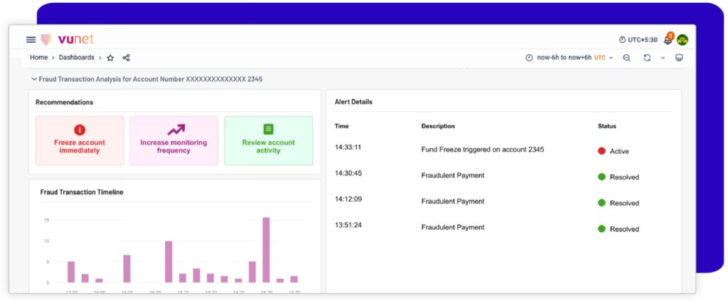The height and width of the screenshot is (301, 728).
Task: Click Review account activity recommendation
Action: point(268,141)
